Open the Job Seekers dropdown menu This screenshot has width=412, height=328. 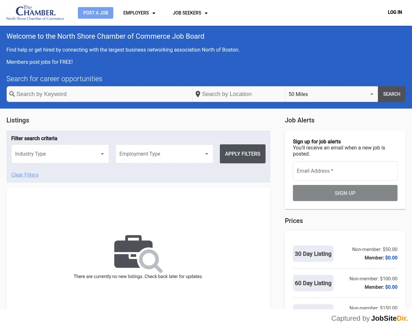190,13
